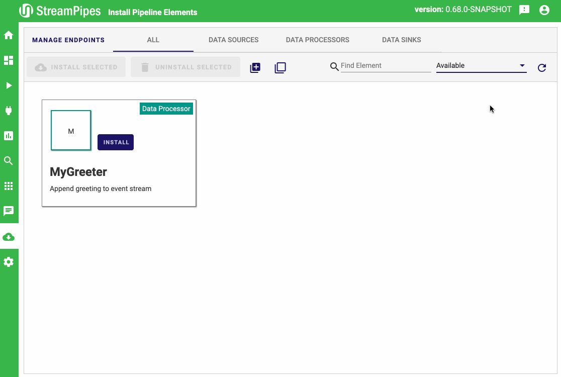Switch to the Data Processors tab
This screenshot has height=377, width=561.
[318, 40]
